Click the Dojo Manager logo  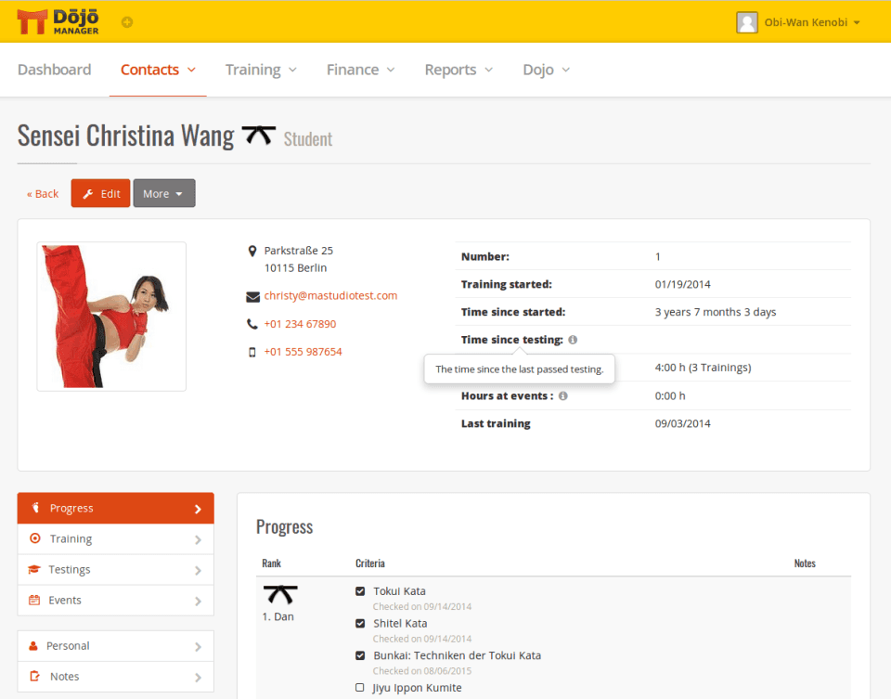pyautogui.click(x=58, y=21)
